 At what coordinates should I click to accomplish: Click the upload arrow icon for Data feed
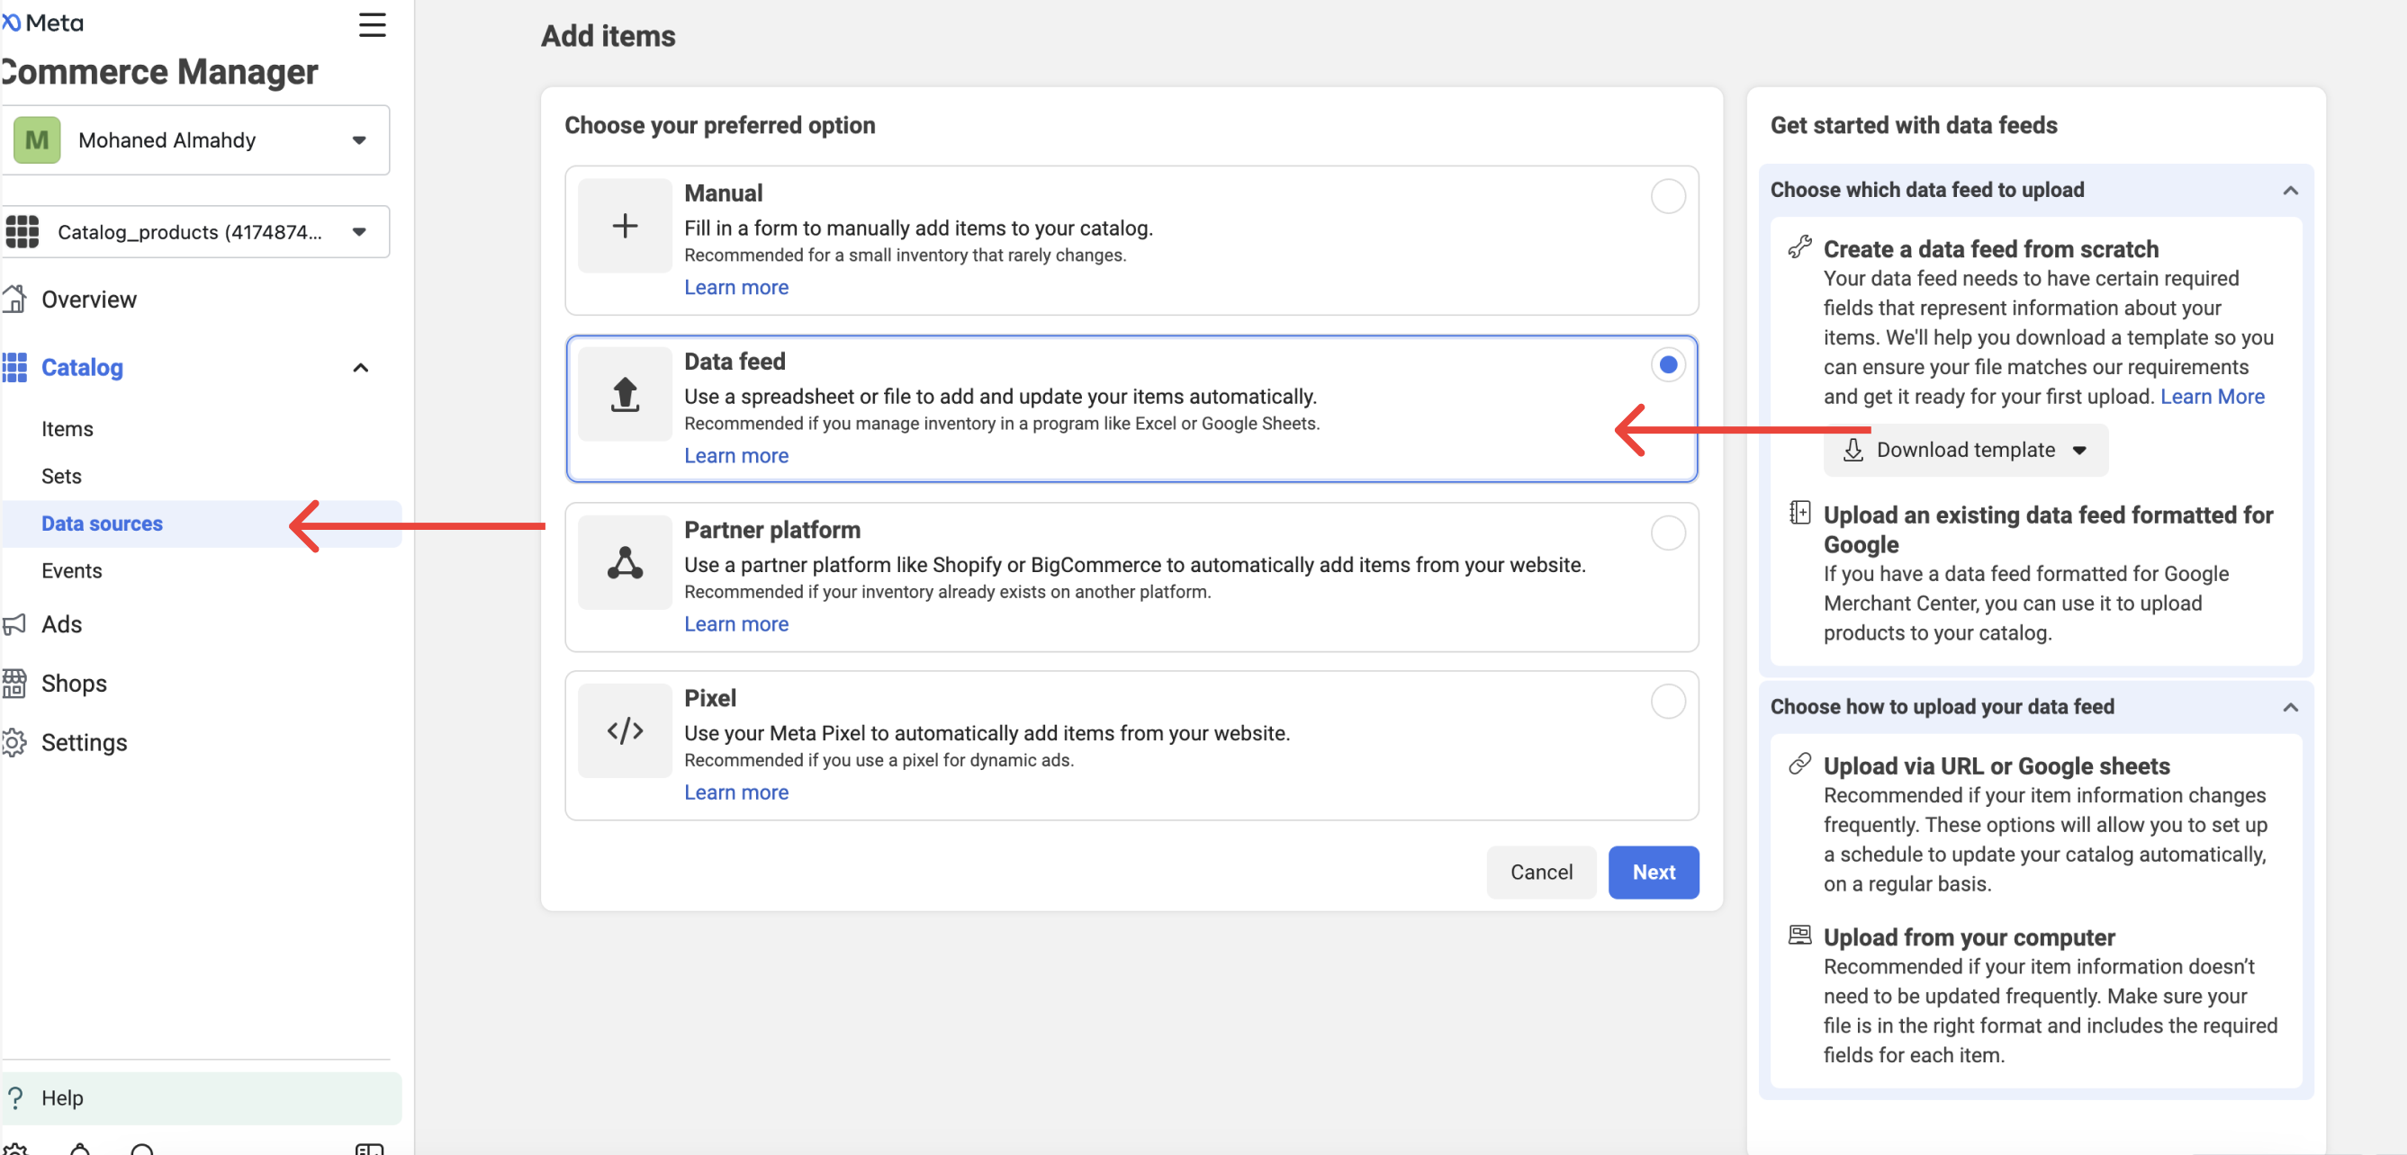(624, 394)
